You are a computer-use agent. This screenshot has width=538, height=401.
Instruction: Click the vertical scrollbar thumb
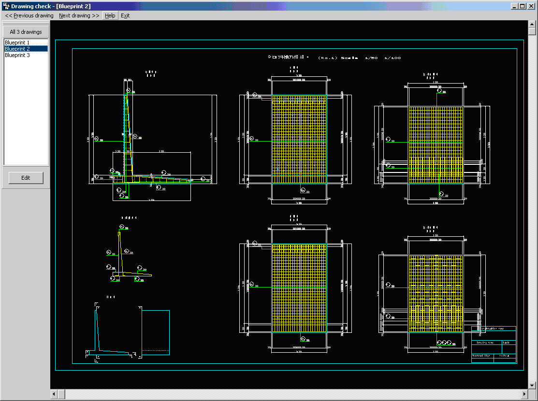[532, 32]
